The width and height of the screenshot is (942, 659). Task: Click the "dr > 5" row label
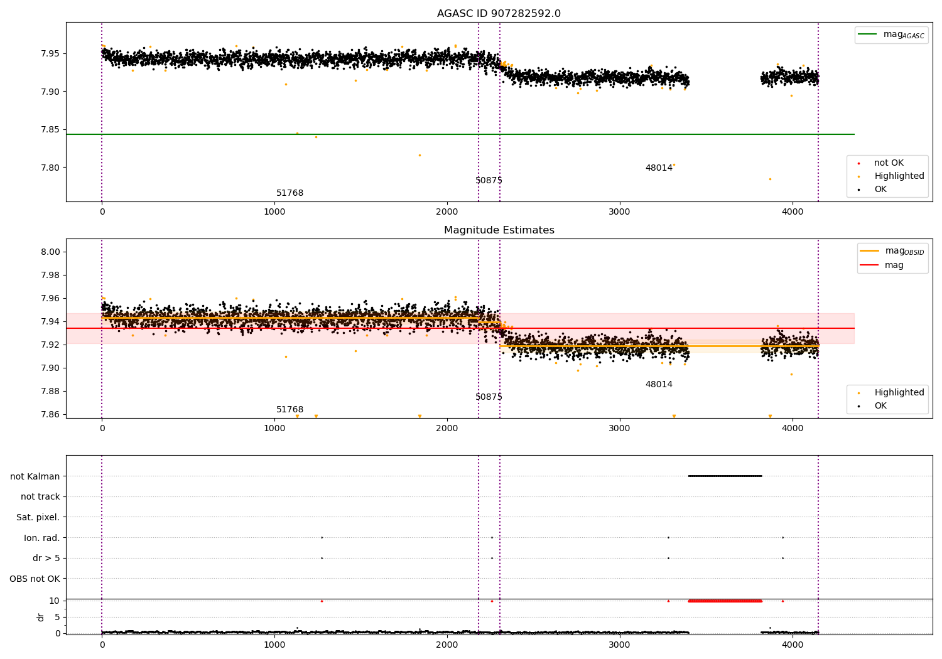click(x=46, y=558)
